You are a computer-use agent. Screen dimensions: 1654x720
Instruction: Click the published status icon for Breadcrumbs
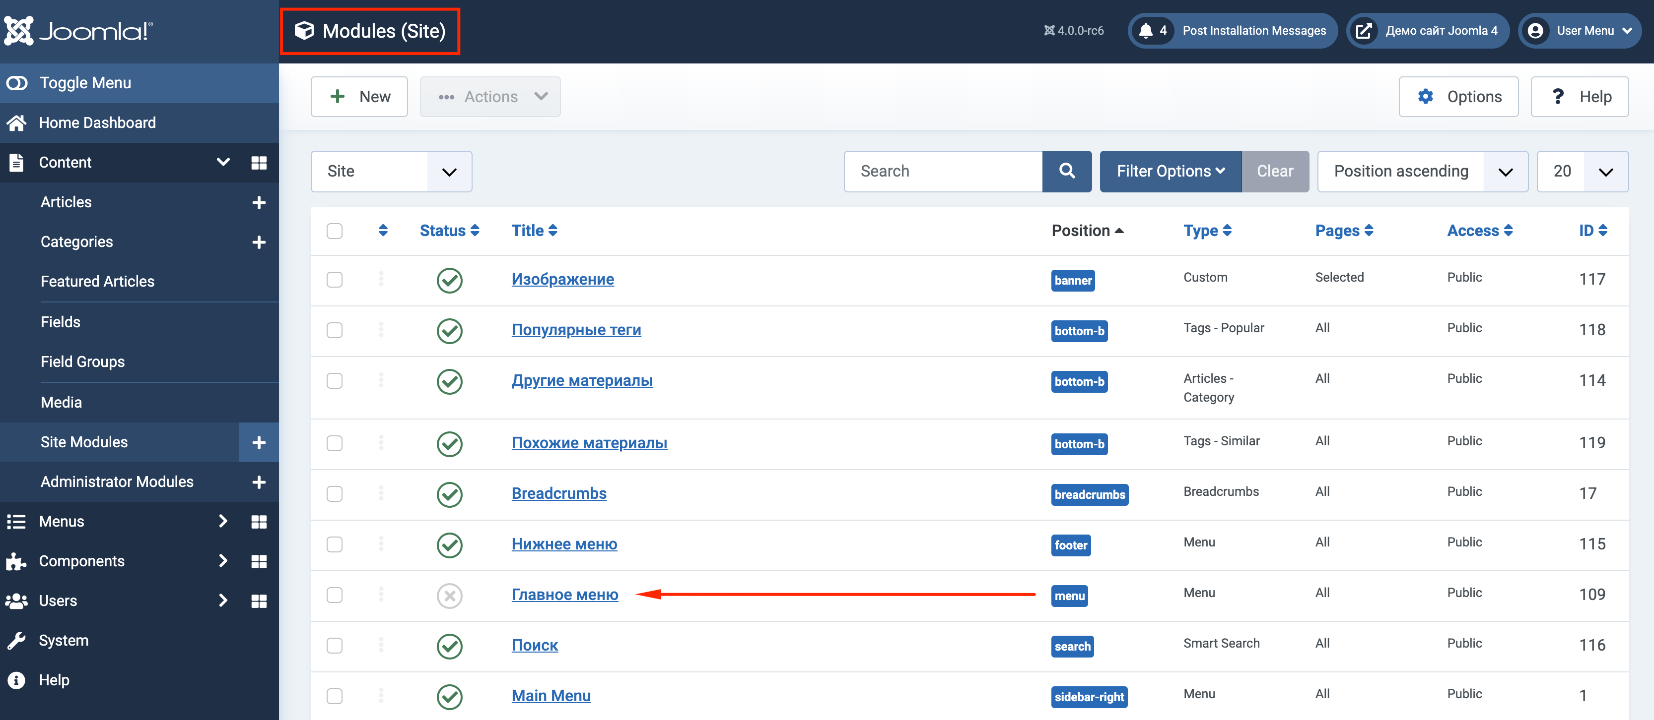point(449,494)
